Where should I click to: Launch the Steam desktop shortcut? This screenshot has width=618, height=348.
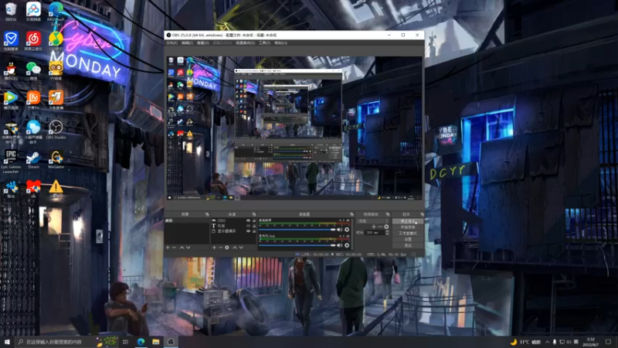[33, 160]
